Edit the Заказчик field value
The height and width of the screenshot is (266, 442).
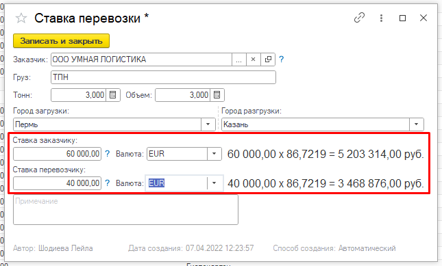[x=141, y=59]
